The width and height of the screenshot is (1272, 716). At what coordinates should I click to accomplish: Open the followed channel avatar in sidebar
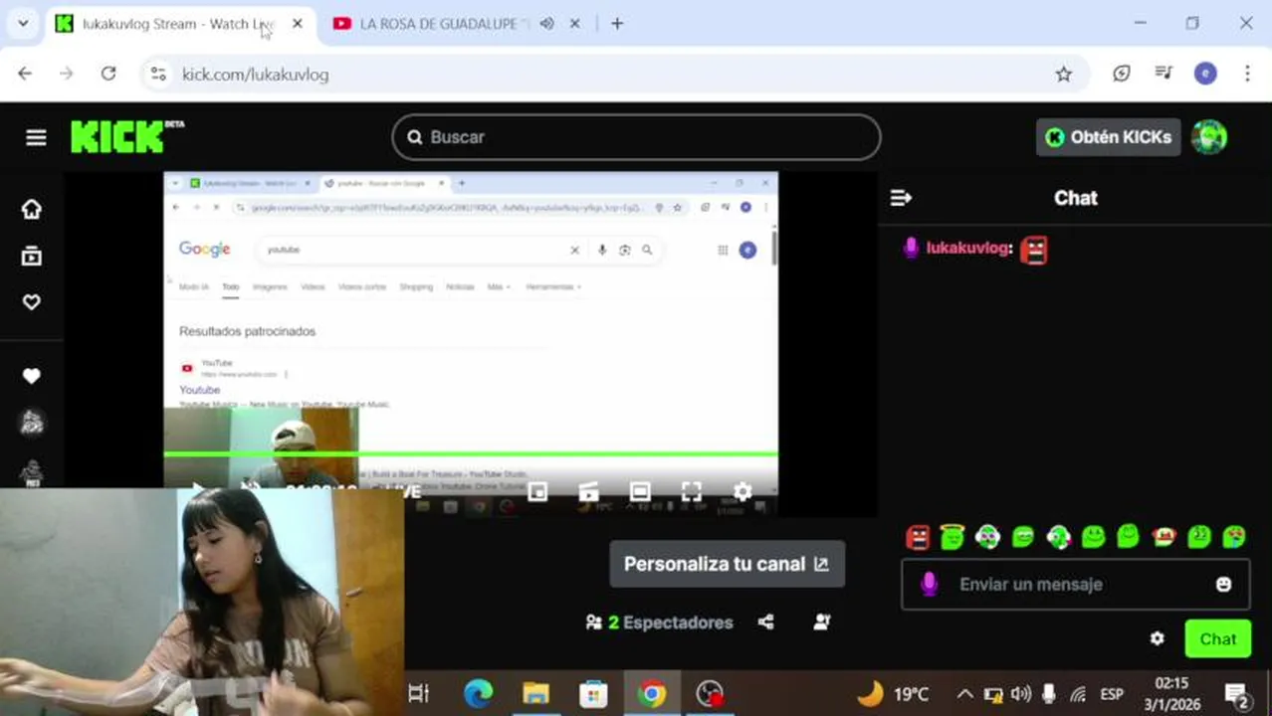point(32,423)
